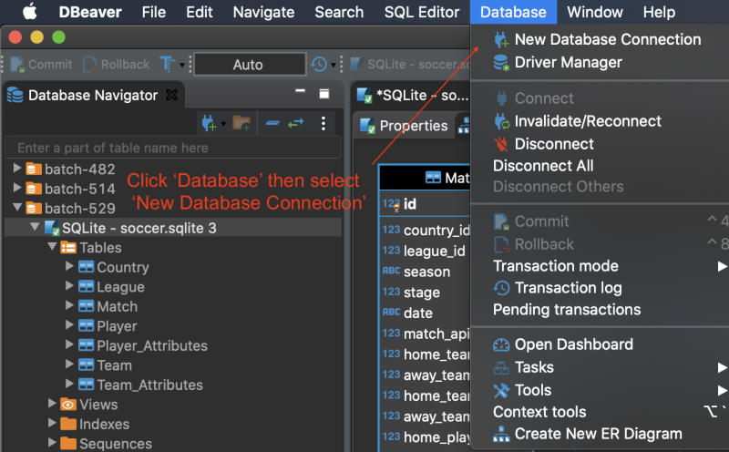Viewport: 729px width, 452px height.
Task: Select the Player table icon
Action: pyautogui.click(x=86, y=325)
